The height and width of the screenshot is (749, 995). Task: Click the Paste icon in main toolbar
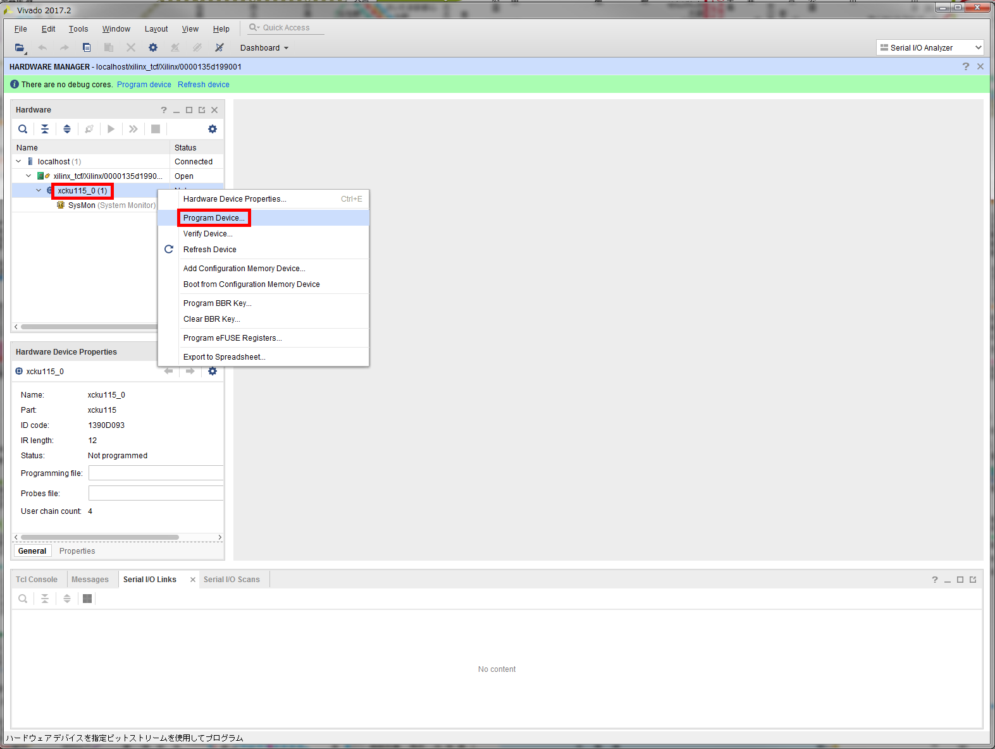[x=109, y=47]
